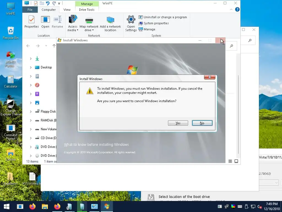
Task: Click the Videos icon in navigation pane
Action: pos(37,94)
